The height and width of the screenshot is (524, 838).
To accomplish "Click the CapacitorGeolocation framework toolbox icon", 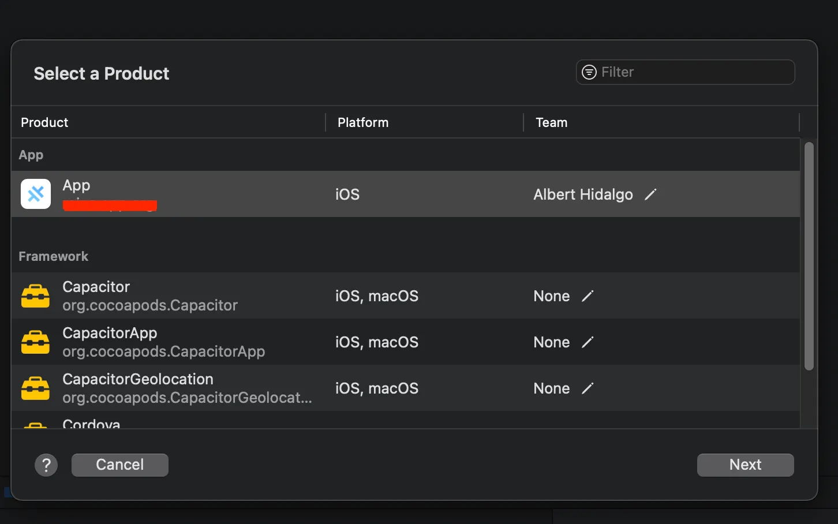I will tap(36, 388).
